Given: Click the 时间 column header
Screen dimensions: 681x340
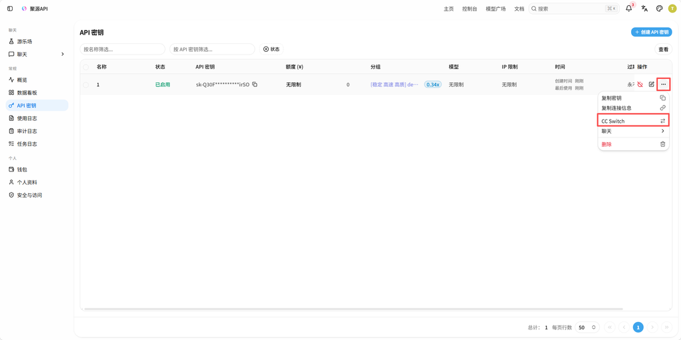Looking at the screenshot, I should click(560, 67).
